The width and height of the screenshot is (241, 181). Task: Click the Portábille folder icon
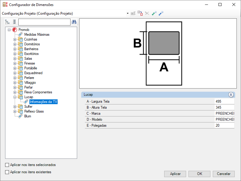pyautogui.click(x=20, y=68)
